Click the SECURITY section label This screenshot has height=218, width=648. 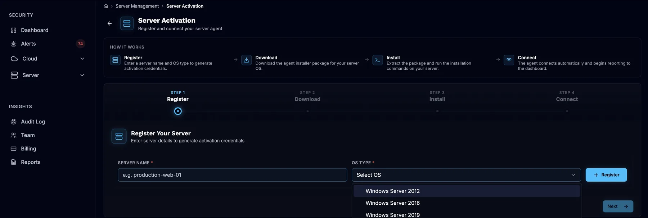point(21,15)
